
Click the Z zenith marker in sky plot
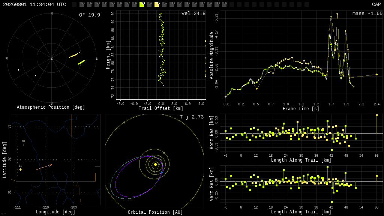(x=51, y=58)
